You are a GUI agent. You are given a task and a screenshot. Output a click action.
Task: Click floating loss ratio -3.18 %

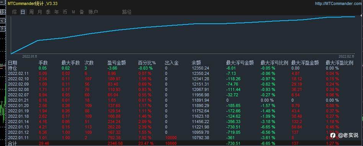pos(268,122)
